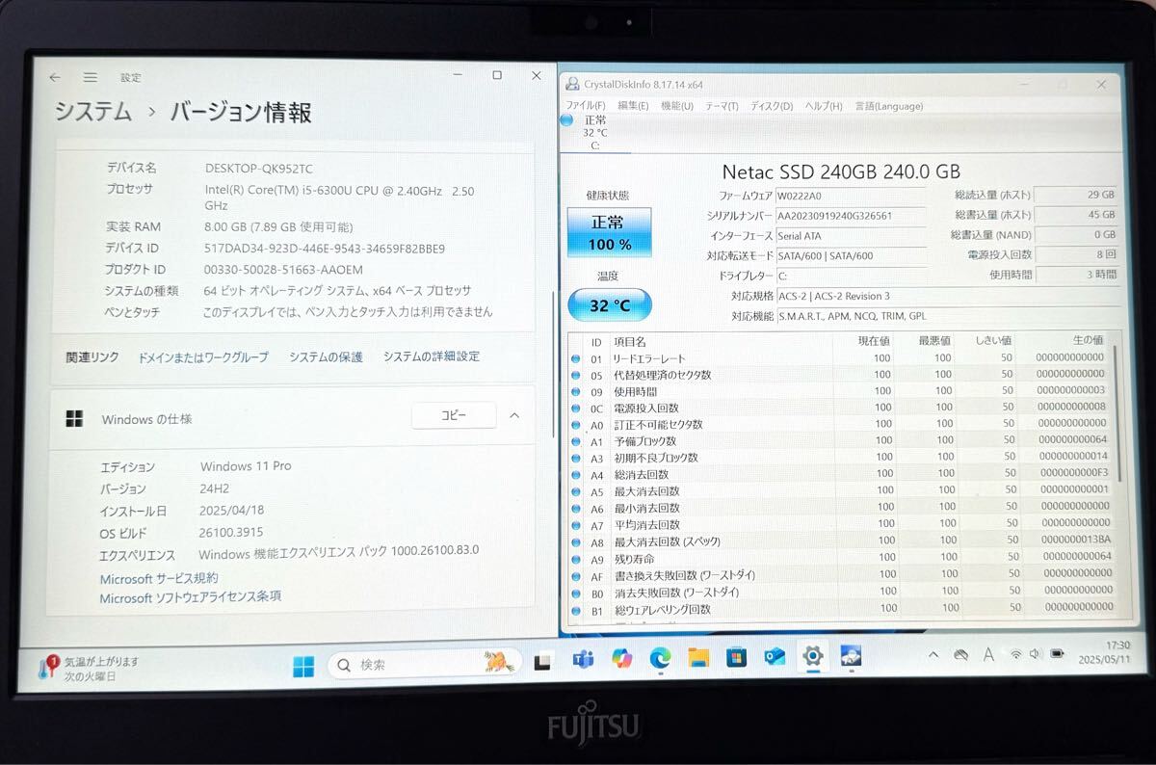Open the 編集(E) menu
Image resolution: width=1156 pixels, height=765 pixels.
pyautogui.click(x=633, y=106)
